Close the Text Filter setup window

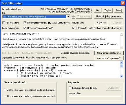click(123, 3)
